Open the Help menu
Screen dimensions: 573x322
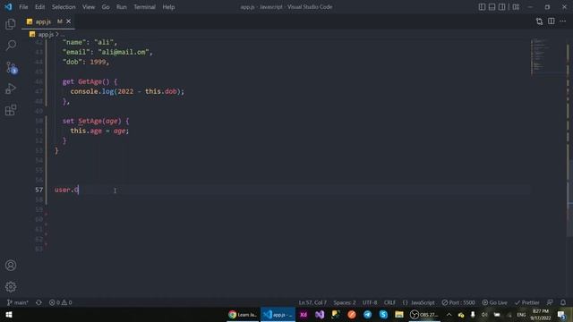[x=168, y=7]
